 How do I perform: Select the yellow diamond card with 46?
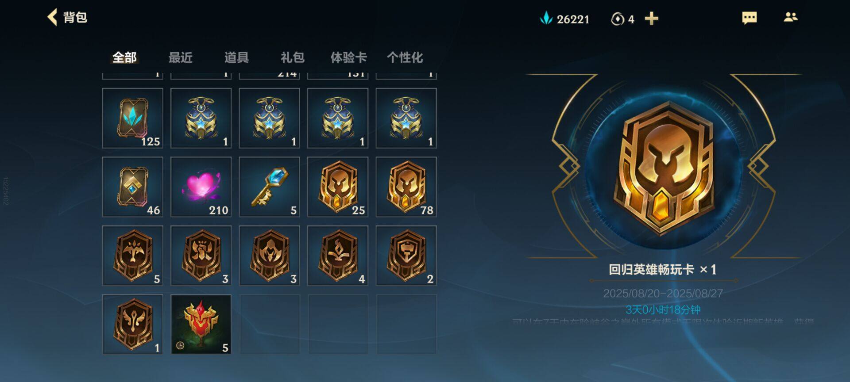(x=132, y=187)
